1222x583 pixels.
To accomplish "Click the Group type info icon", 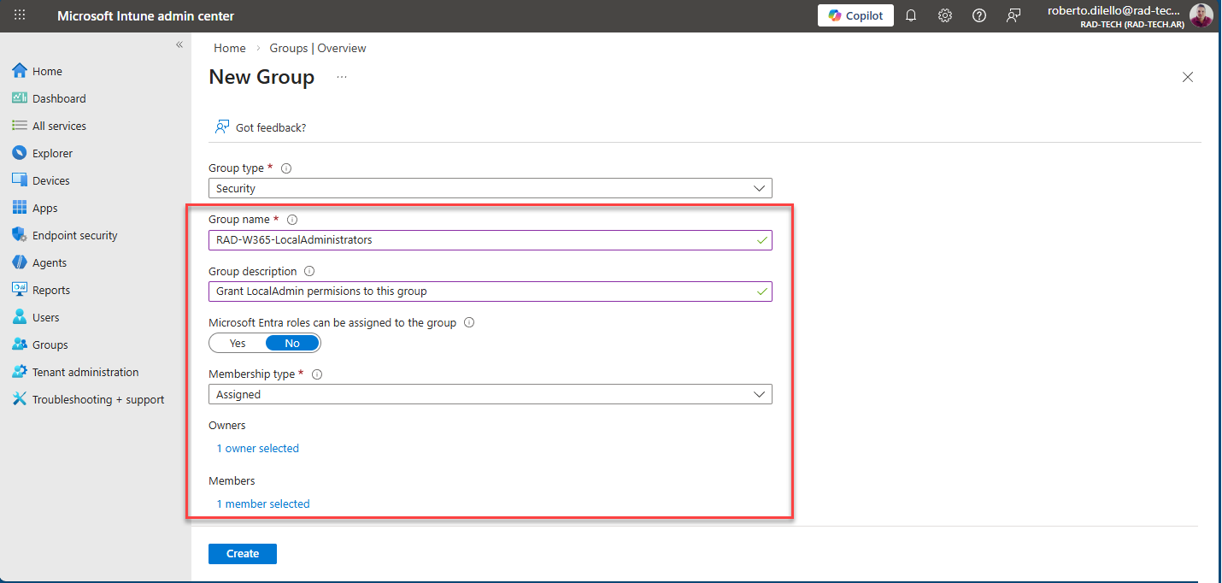I will tap(286, 168).
